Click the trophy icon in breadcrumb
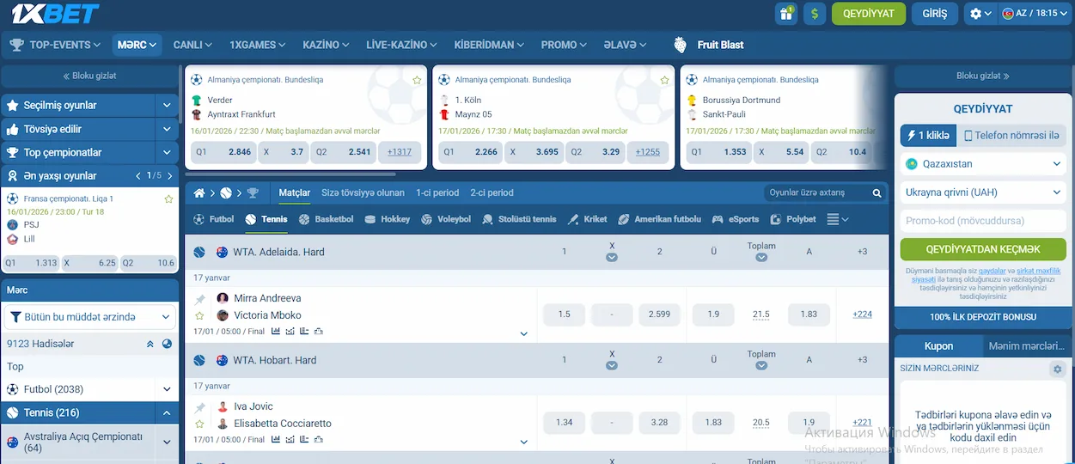Image resolution: width=1075 pixels, height=464 pixels. point(253,193)
